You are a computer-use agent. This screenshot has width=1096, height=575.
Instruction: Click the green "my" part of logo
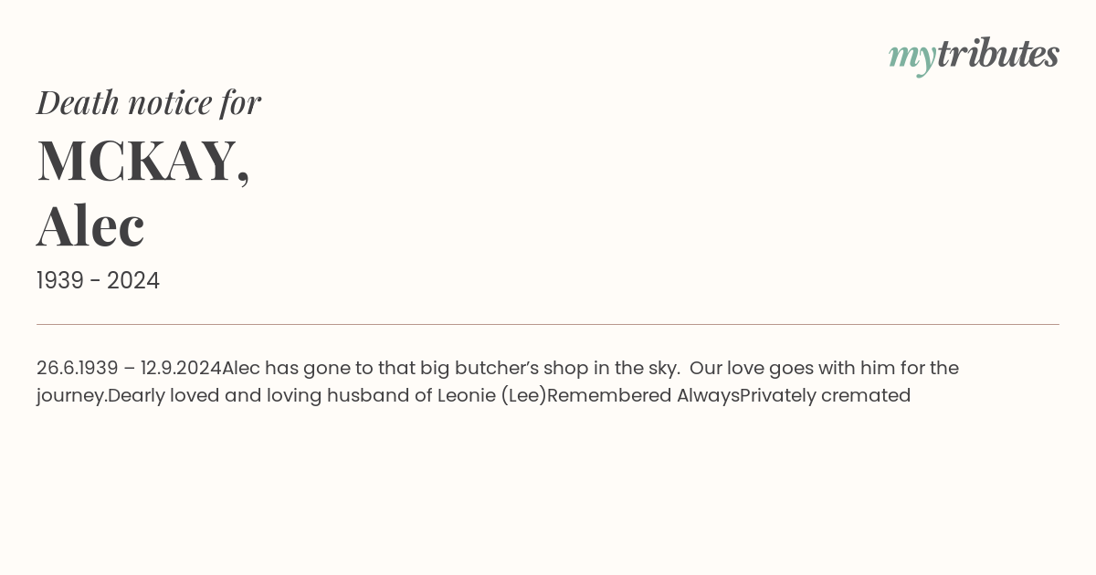click(912, 57)
